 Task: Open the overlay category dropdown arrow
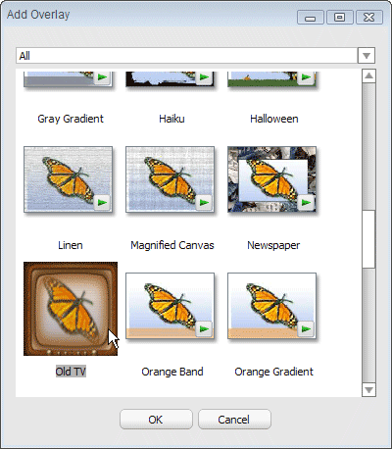pos(367,56)
